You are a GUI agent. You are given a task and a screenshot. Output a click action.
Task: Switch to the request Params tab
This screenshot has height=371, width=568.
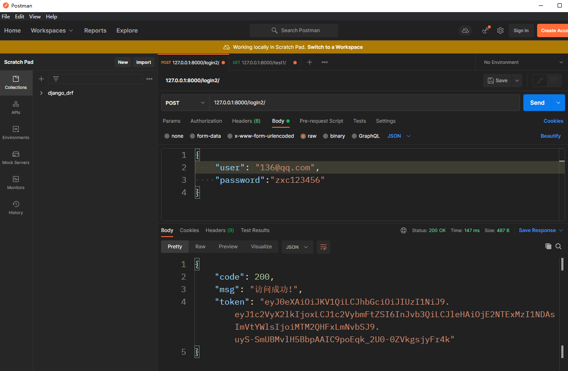pos(172,121)
